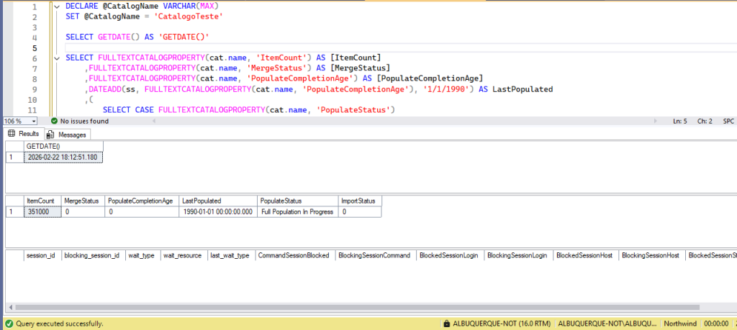Click the server connection lock icon

tap(447, 324)
